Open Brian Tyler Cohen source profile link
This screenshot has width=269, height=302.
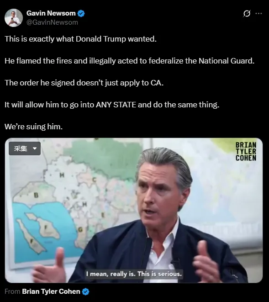(x=51, y=291)
